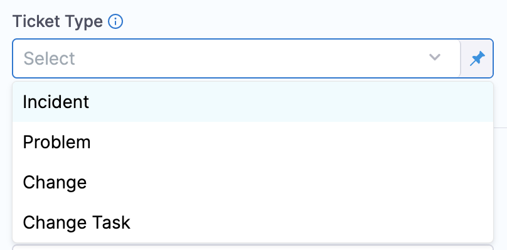
Task: Choose Problem as the ticket type
Action: [253, 142]
